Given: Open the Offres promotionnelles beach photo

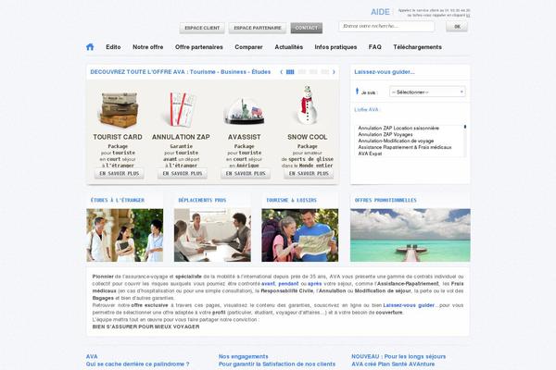Looking at the screenshot, I should pyautogui.click(x=411, y=235).
